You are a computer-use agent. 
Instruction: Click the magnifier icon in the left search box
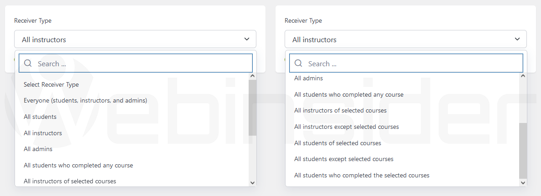click(x=28, y=64)
